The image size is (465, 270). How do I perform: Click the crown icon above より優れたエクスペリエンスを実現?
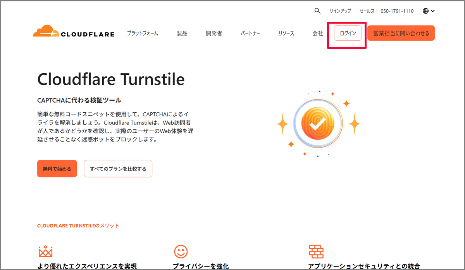(x=46, y=251)
